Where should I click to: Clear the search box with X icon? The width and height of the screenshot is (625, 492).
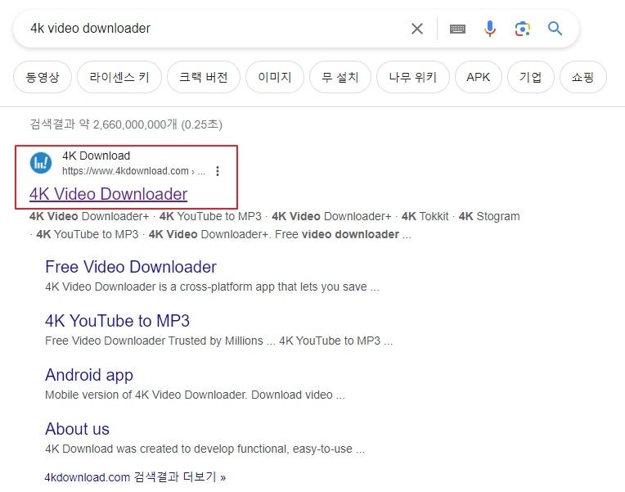pos(417,29)
